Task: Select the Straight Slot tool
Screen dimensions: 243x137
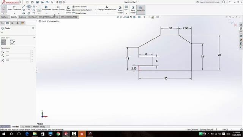Action: (24, 13)
